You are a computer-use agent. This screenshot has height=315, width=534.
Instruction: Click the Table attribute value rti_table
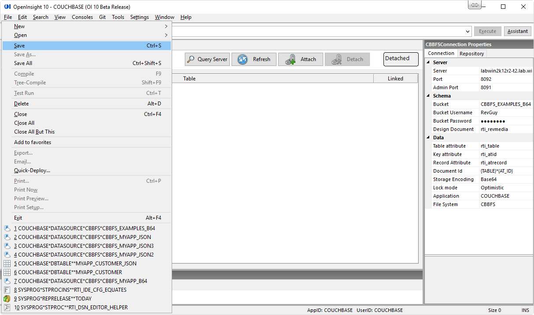[x=506, y=146]
